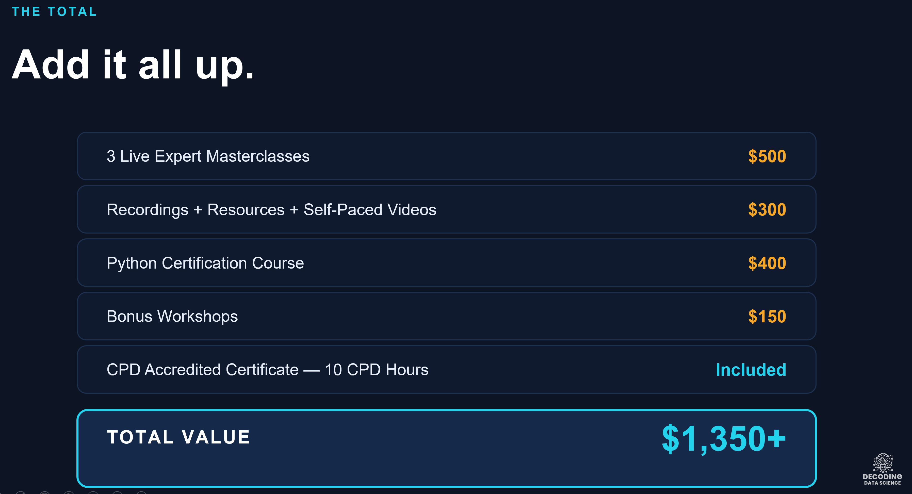912x494 pixels.
Task: Click the "TOTAL VALUE" label
Action: 178,437
